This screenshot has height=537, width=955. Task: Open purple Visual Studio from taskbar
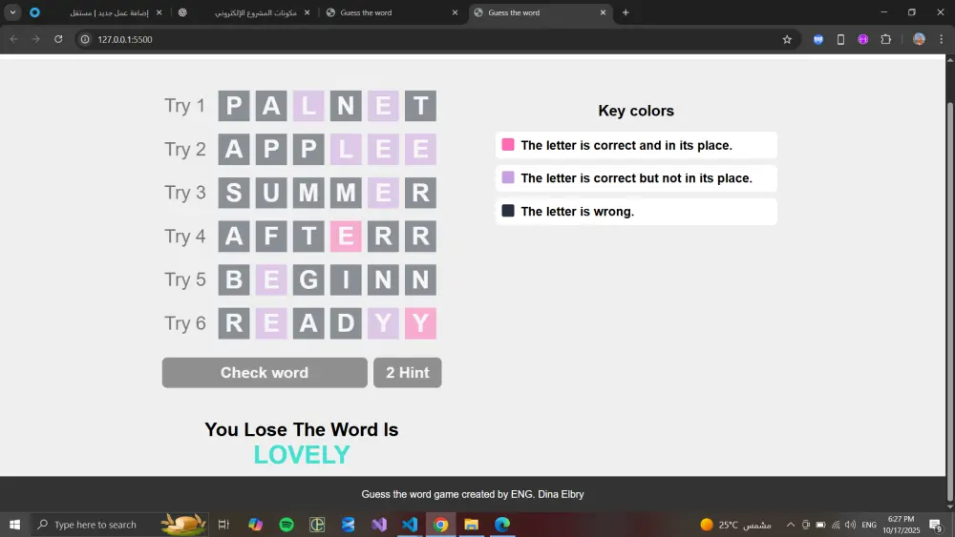[379, 525]
